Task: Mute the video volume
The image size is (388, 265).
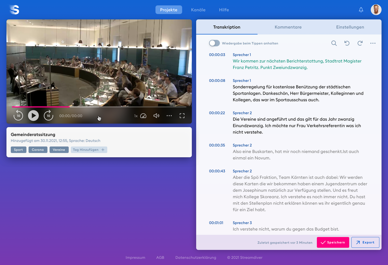Action: [x=156, y=116]
